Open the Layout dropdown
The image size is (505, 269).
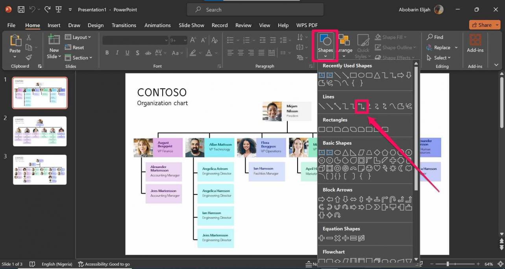point(78,37)
